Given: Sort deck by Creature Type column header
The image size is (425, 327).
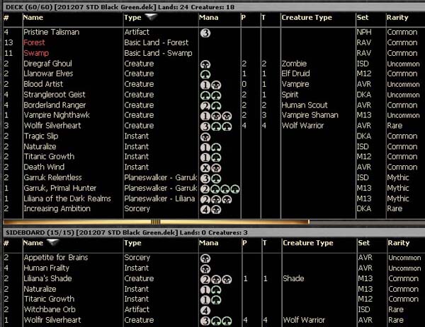Looking at the screenshot, I should (307, 18).
